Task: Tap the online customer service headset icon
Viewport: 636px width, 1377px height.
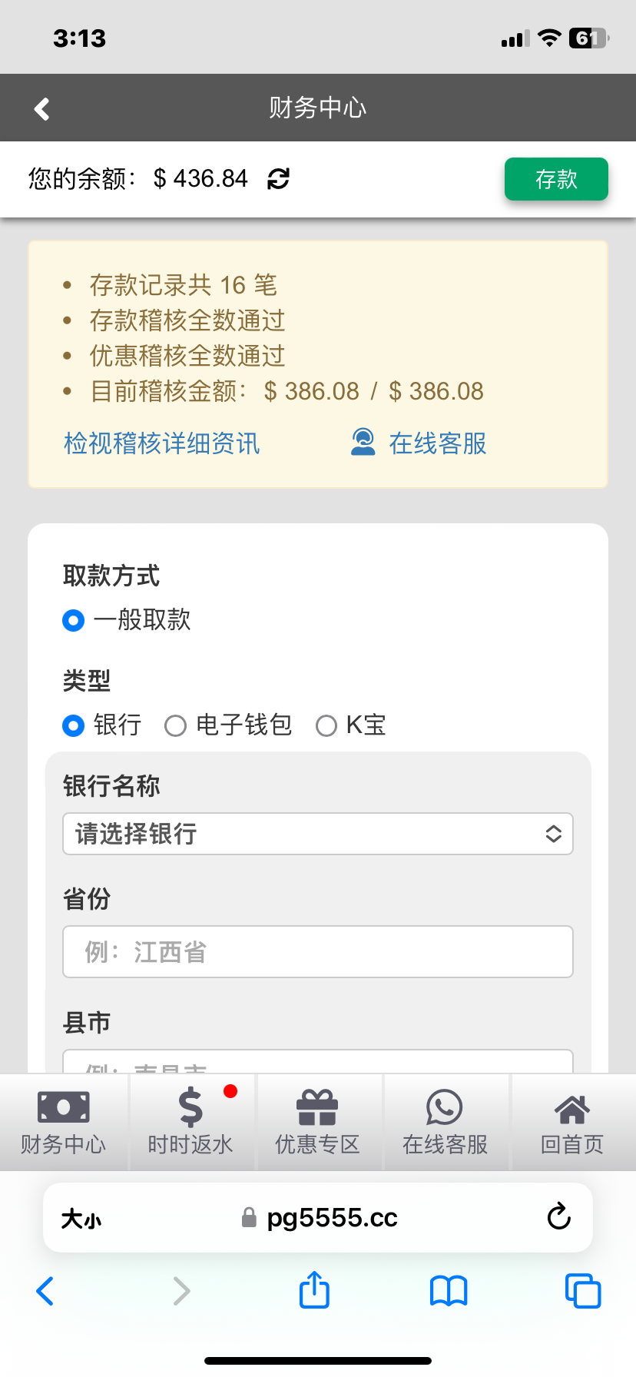Action: (x=363, y=443)
